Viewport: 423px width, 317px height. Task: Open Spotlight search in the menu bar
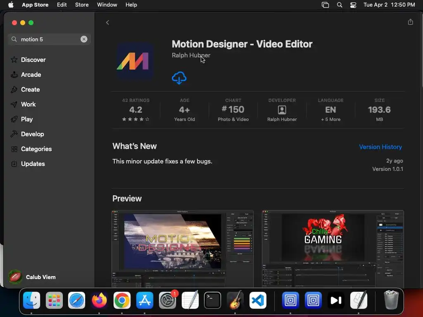(340, 5)
